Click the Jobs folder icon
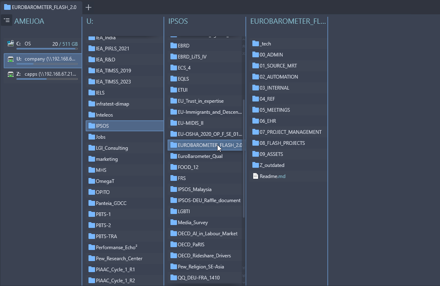Viewport: 440px width, 286px height. point(91,137)
